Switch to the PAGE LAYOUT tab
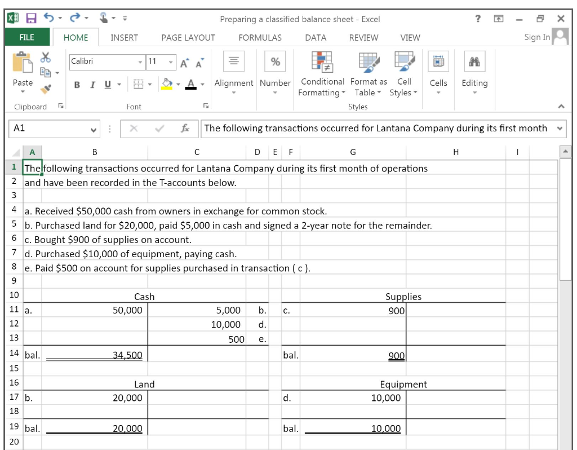The height and width of the screenshot is (450, 577). [188, 38]
